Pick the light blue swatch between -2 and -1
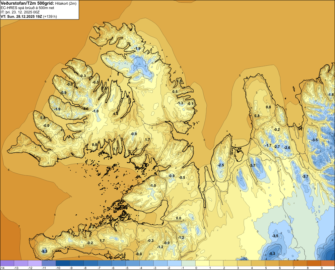The width and height of the screenshot is (335, 270). click(174, 263)
